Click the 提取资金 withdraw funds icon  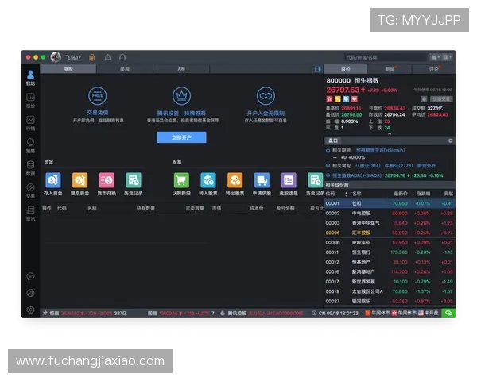[x=79, y=180]
